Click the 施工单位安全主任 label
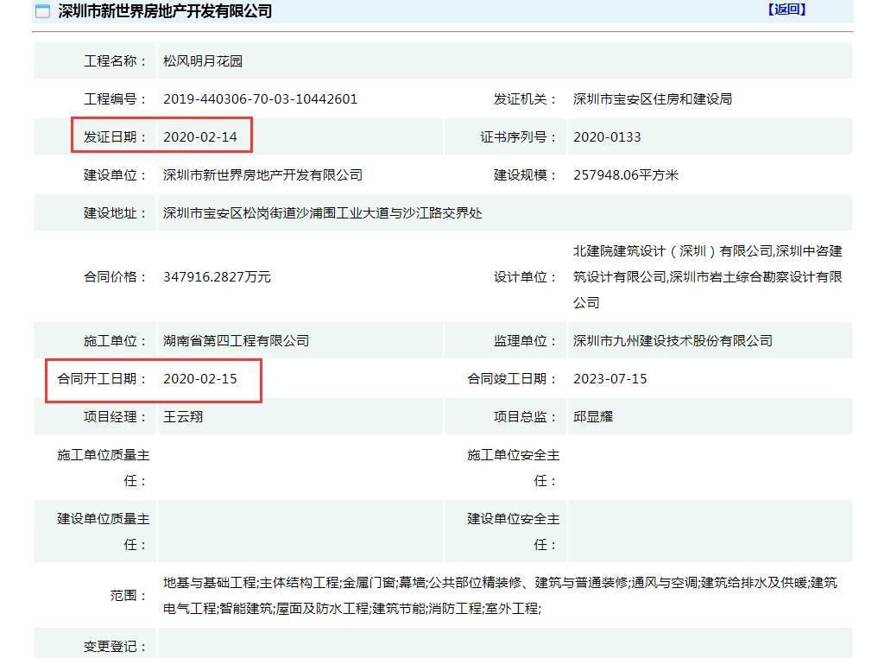878x658 pixels. coord(514,468)
